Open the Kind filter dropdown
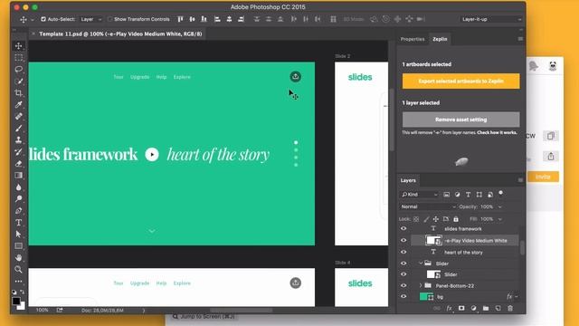 [x=420, y=195]
